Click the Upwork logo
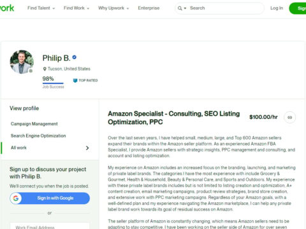 (x=7, y=8)
